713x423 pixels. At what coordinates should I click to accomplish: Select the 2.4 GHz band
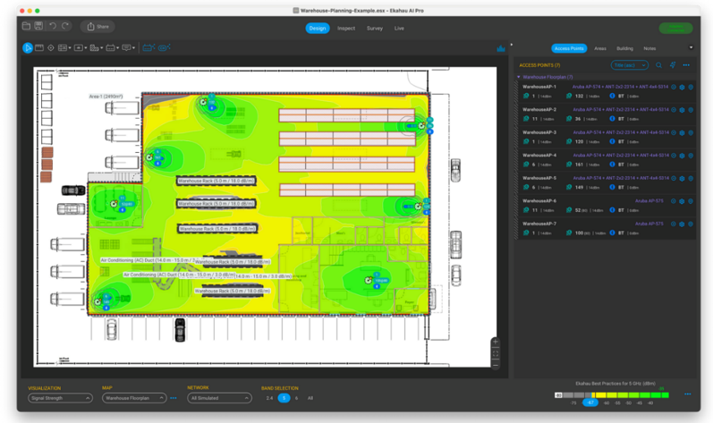[269, 398]
